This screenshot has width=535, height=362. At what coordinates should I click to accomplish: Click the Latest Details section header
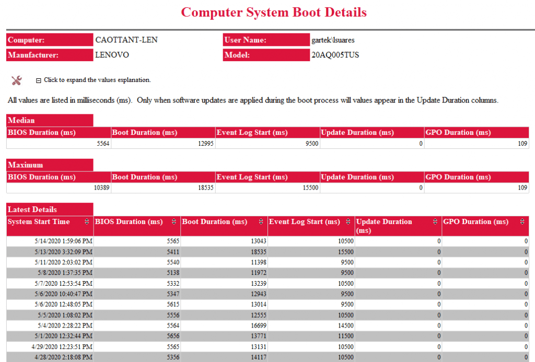click(x=50, y=209)
